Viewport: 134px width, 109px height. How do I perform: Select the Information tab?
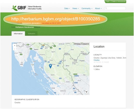pyautogui.click(x=18, y=33)
